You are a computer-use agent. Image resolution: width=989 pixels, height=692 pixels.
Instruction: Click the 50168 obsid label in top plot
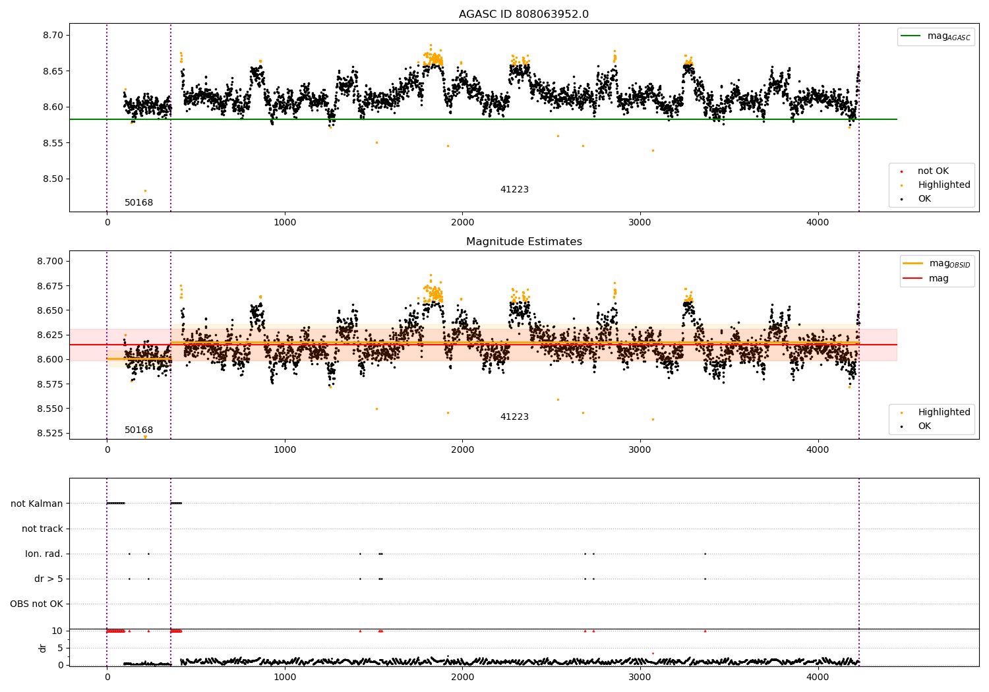point(139,202)
